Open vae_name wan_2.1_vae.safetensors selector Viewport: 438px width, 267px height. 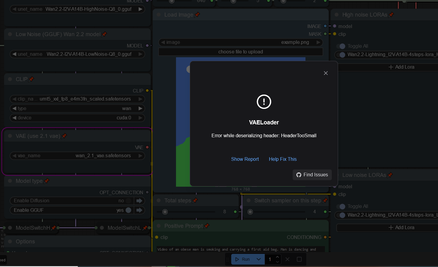77,156
